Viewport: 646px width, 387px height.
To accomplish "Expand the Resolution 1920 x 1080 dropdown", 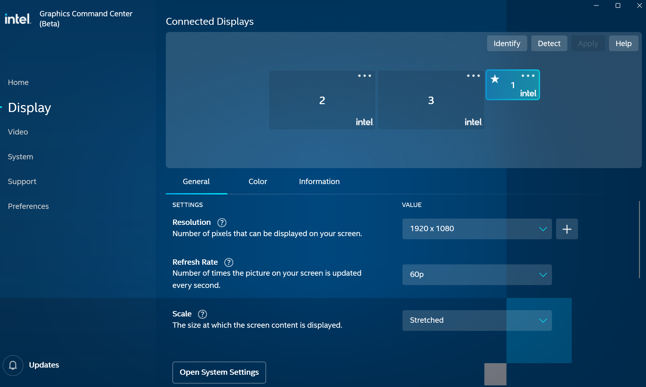I will coord(477,229).
